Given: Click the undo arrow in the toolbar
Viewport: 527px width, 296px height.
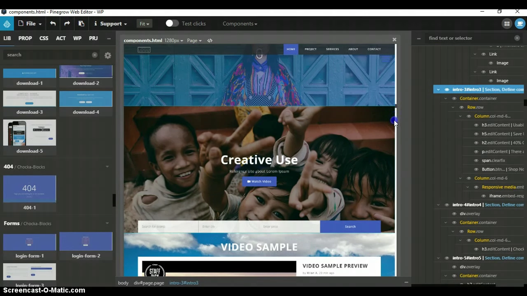Looking at the screenshot, I should (x=53, y=23).
